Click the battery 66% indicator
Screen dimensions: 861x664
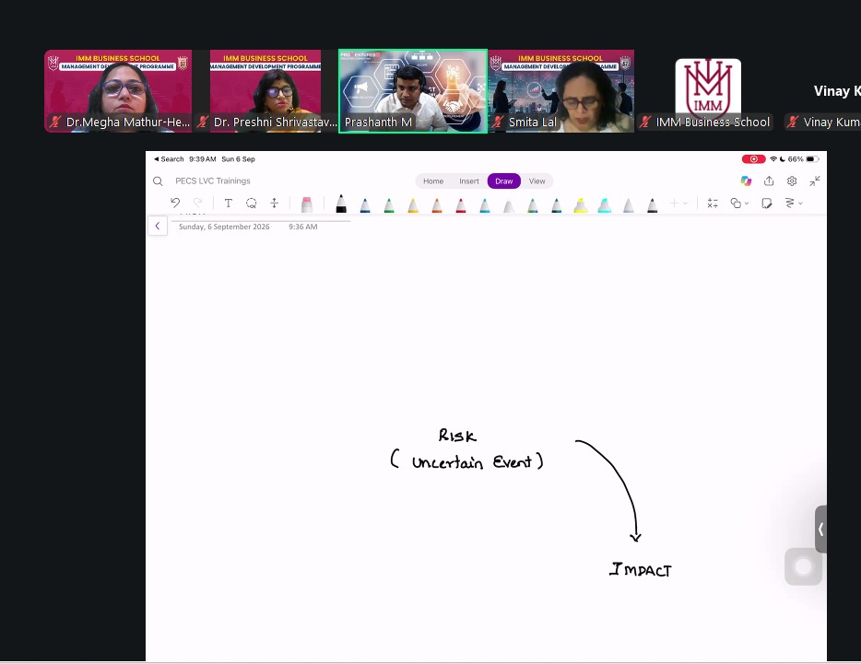tap(803, 159)
